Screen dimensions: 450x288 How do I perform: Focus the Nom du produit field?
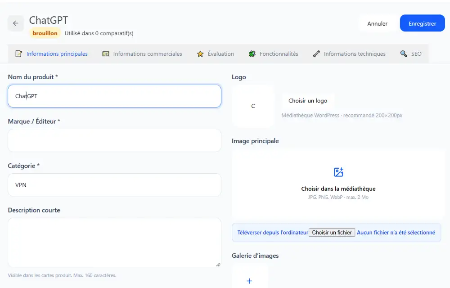tap(114, 96)
